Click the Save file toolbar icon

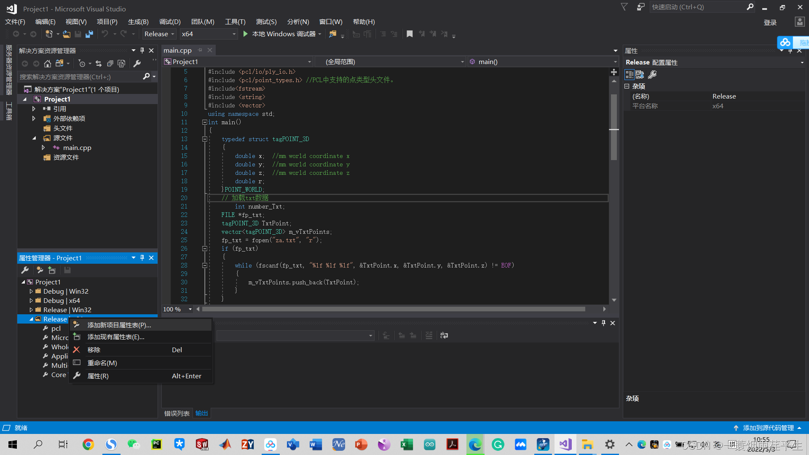78,34
